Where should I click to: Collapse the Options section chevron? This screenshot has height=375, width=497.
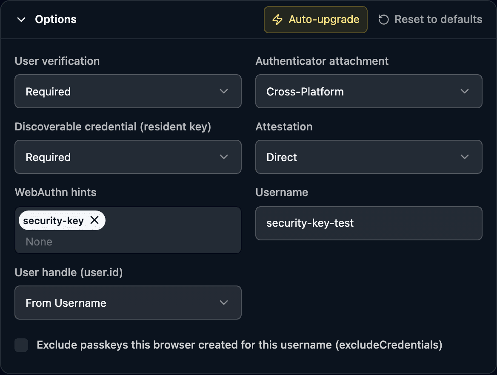[21, 20]
